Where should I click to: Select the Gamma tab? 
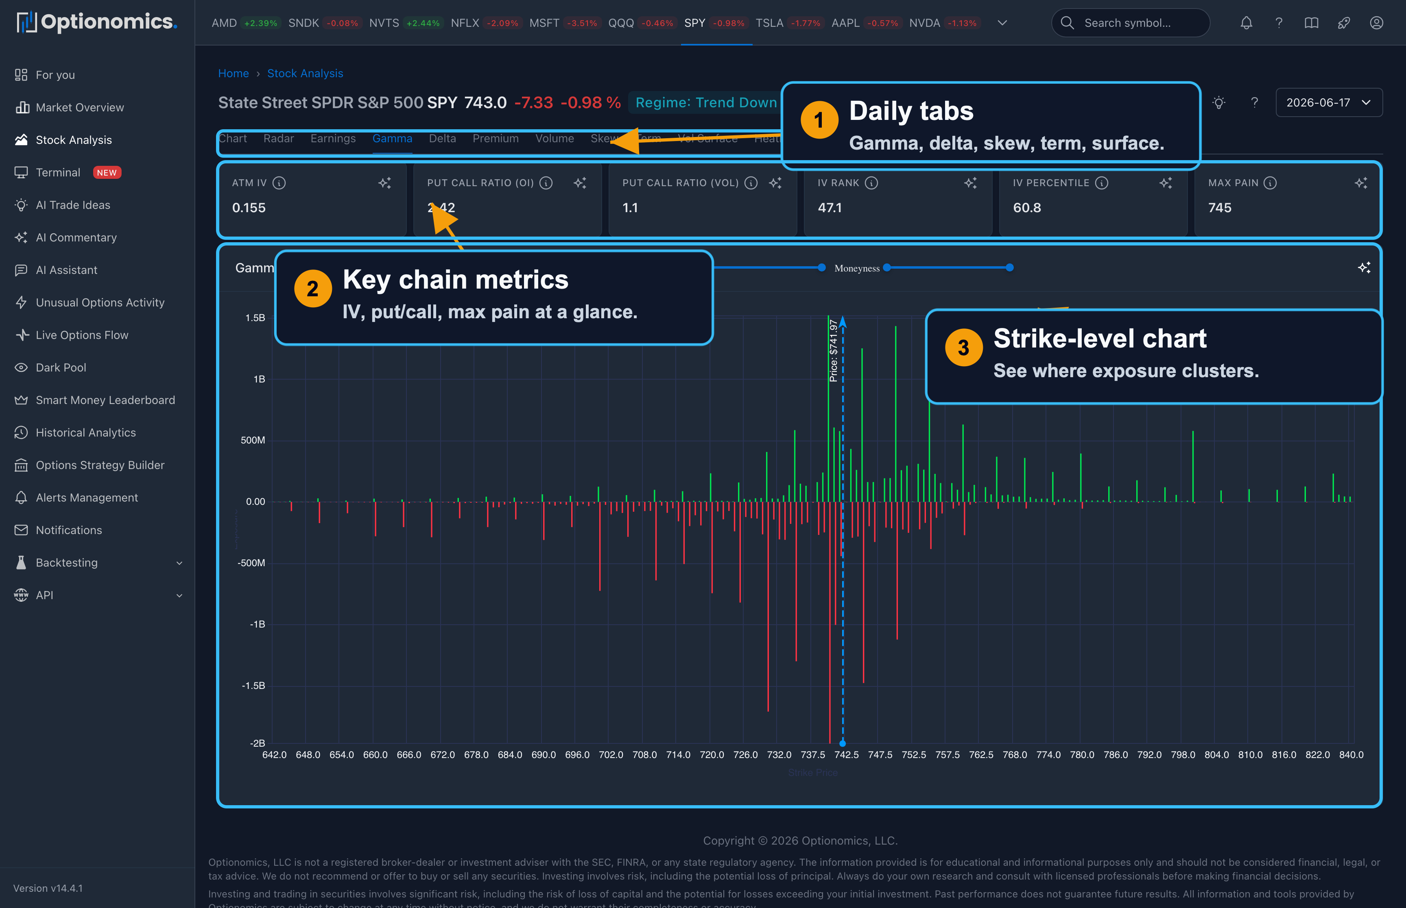pos(392,139)
